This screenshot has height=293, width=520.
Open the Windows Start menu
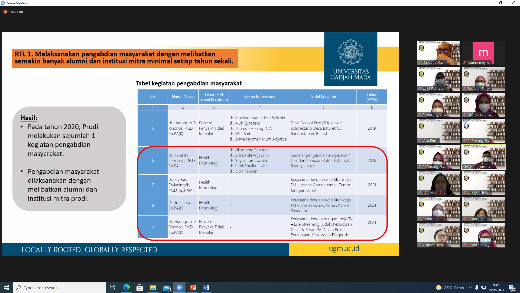tap(6, 288)
